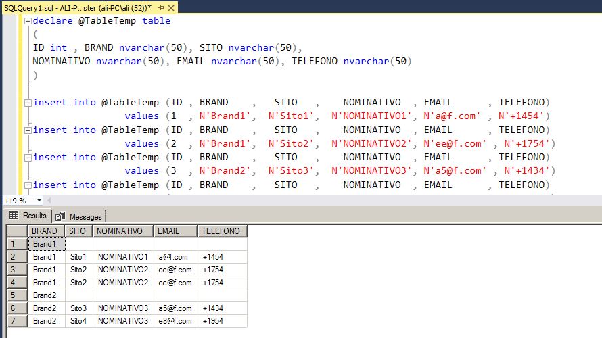Collapse the first insert into statement
This screenshot has height=338, width=602.
coord(28,103)
